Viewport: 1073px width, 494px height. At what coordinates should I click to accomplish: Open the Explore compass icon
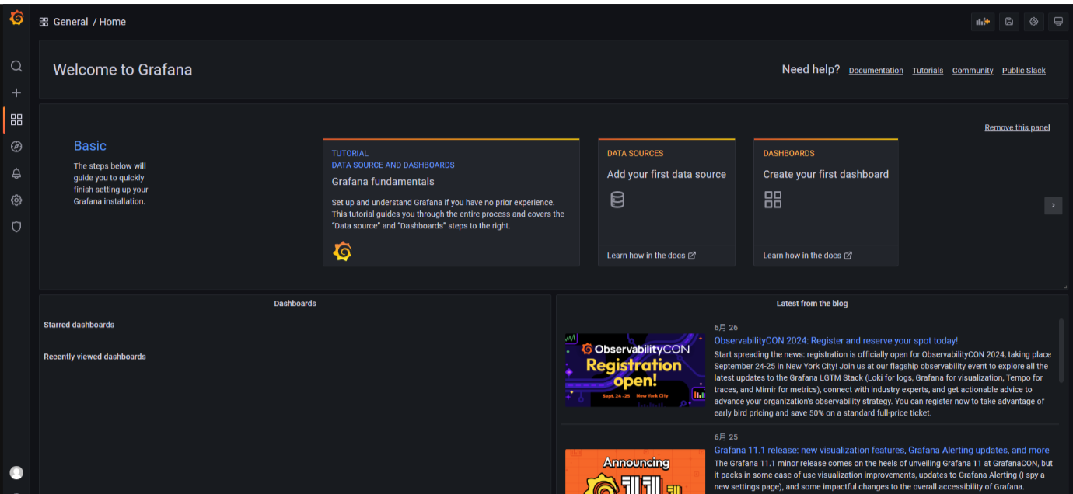pyautogui.click(x=16, y=146)
